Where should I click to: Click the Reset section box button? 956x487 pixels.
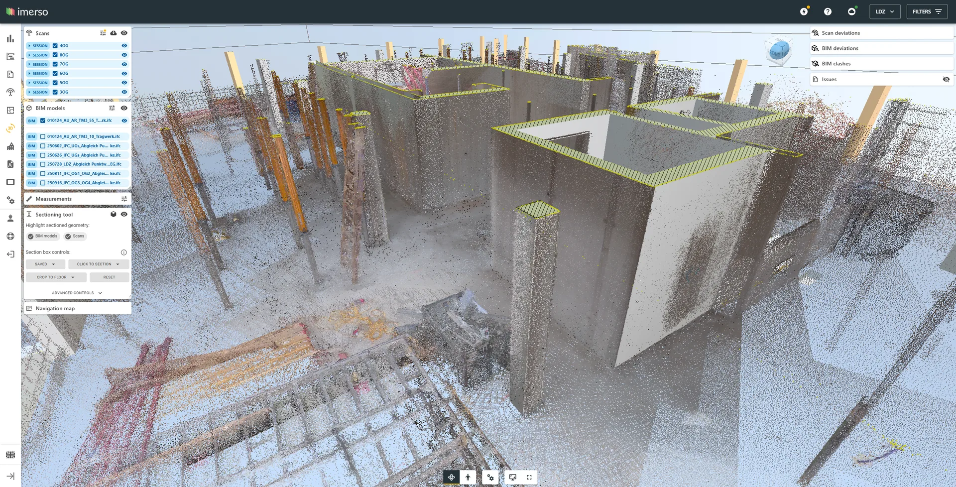(109, 277)
